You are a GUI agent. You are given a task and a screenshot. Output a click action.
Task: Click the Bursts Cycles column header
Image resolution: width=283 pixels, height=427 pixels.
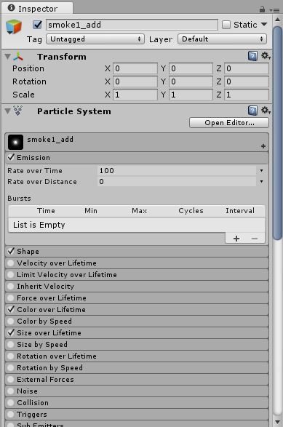191,211
